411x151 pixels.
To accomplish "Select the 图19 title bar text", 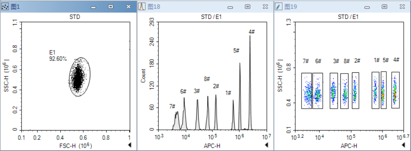I will point(291,7).
